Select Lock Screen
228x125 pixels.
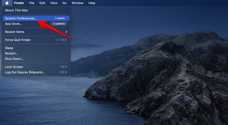14,67
